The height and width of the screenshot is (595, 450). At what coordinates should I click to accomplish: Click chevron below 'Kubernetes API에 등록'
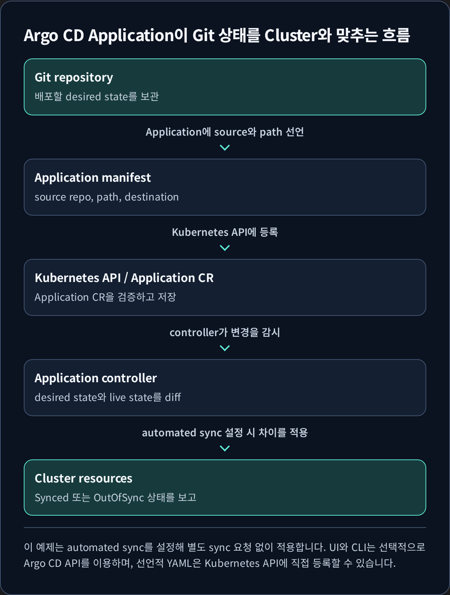click(225, 248)
